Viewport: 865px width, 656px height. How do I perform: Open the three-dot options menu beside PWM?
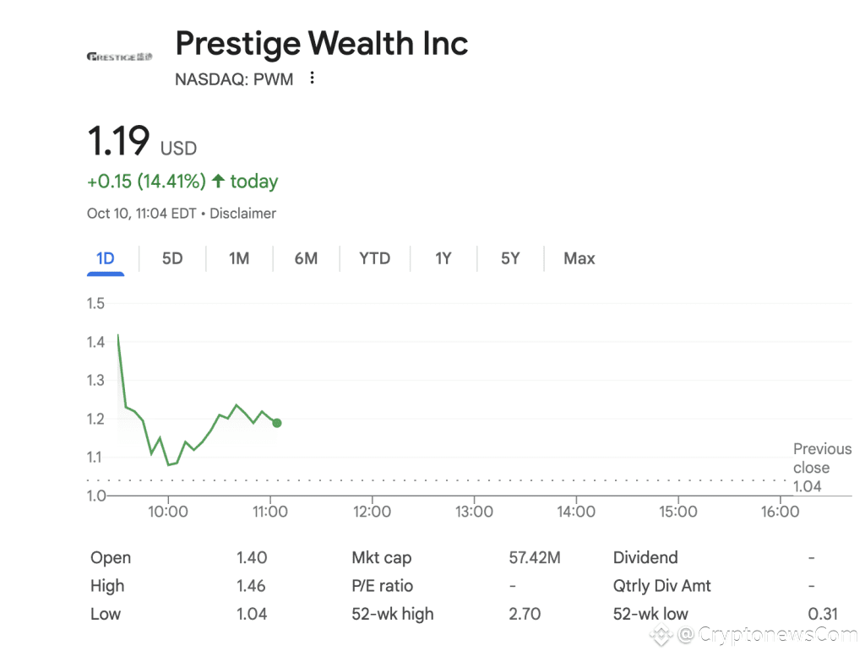(313, 79)
